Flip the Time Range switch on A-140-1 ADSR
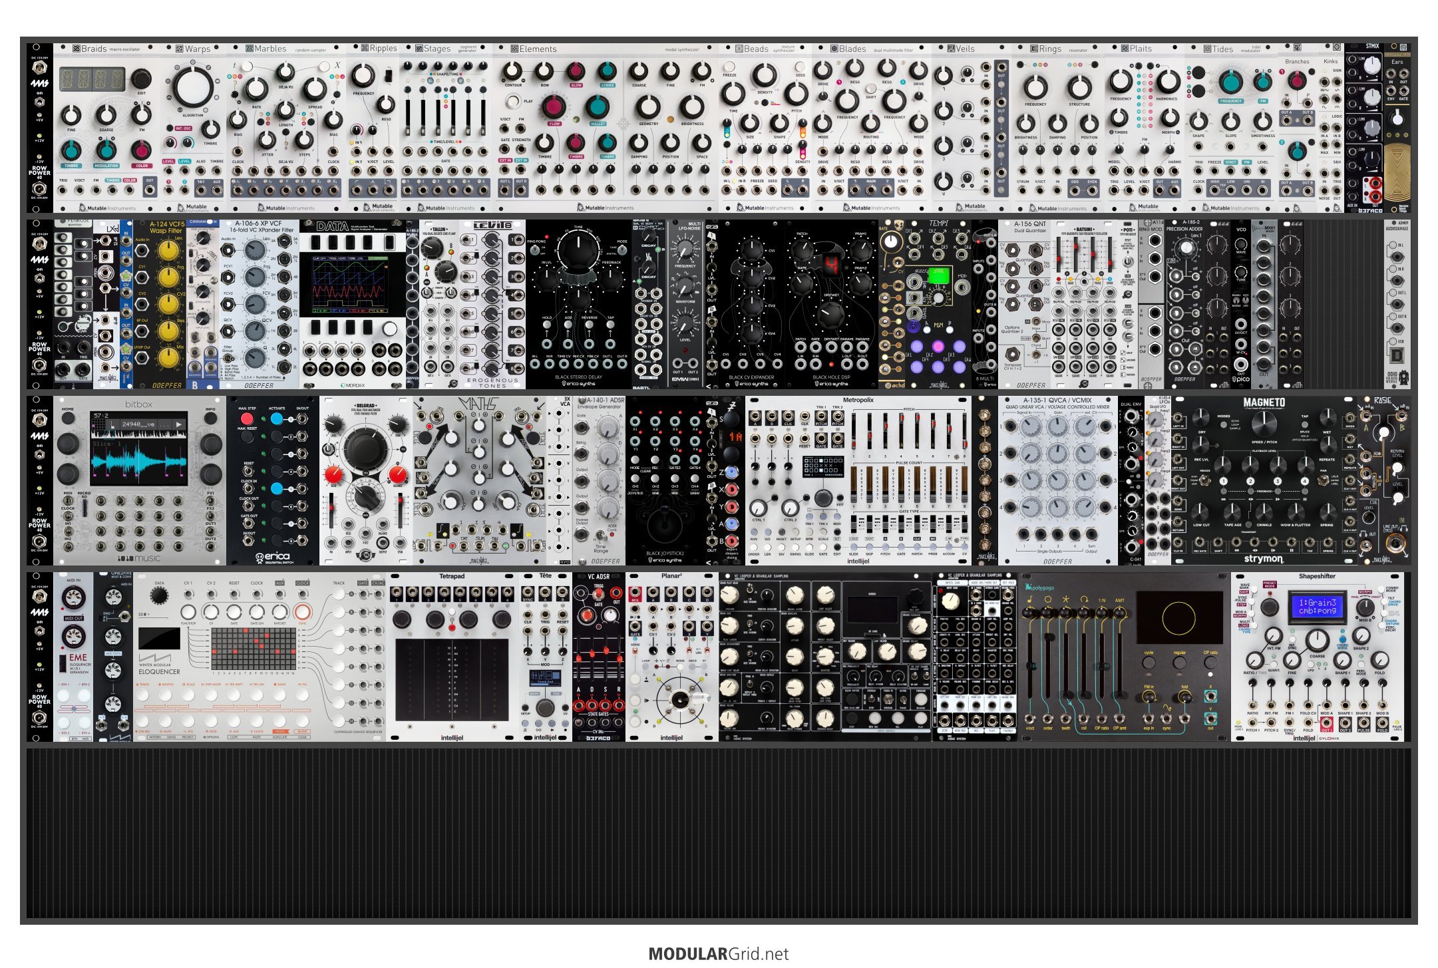The width and height of the screenshot is (1438, 968). (x=601, y=536)
